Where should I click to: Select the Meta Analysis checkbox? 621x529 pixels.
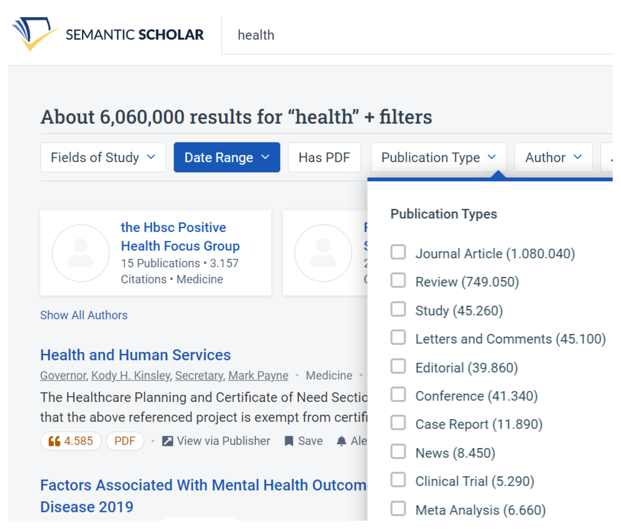pyautogui.click(x=398, y=509)
